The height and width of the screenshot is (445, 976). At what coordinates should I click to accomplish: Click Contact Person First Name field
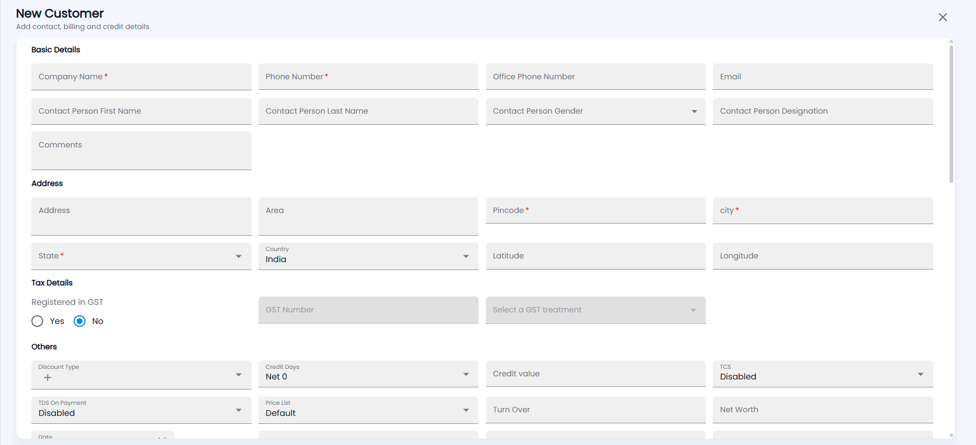[x=141, y=111]
